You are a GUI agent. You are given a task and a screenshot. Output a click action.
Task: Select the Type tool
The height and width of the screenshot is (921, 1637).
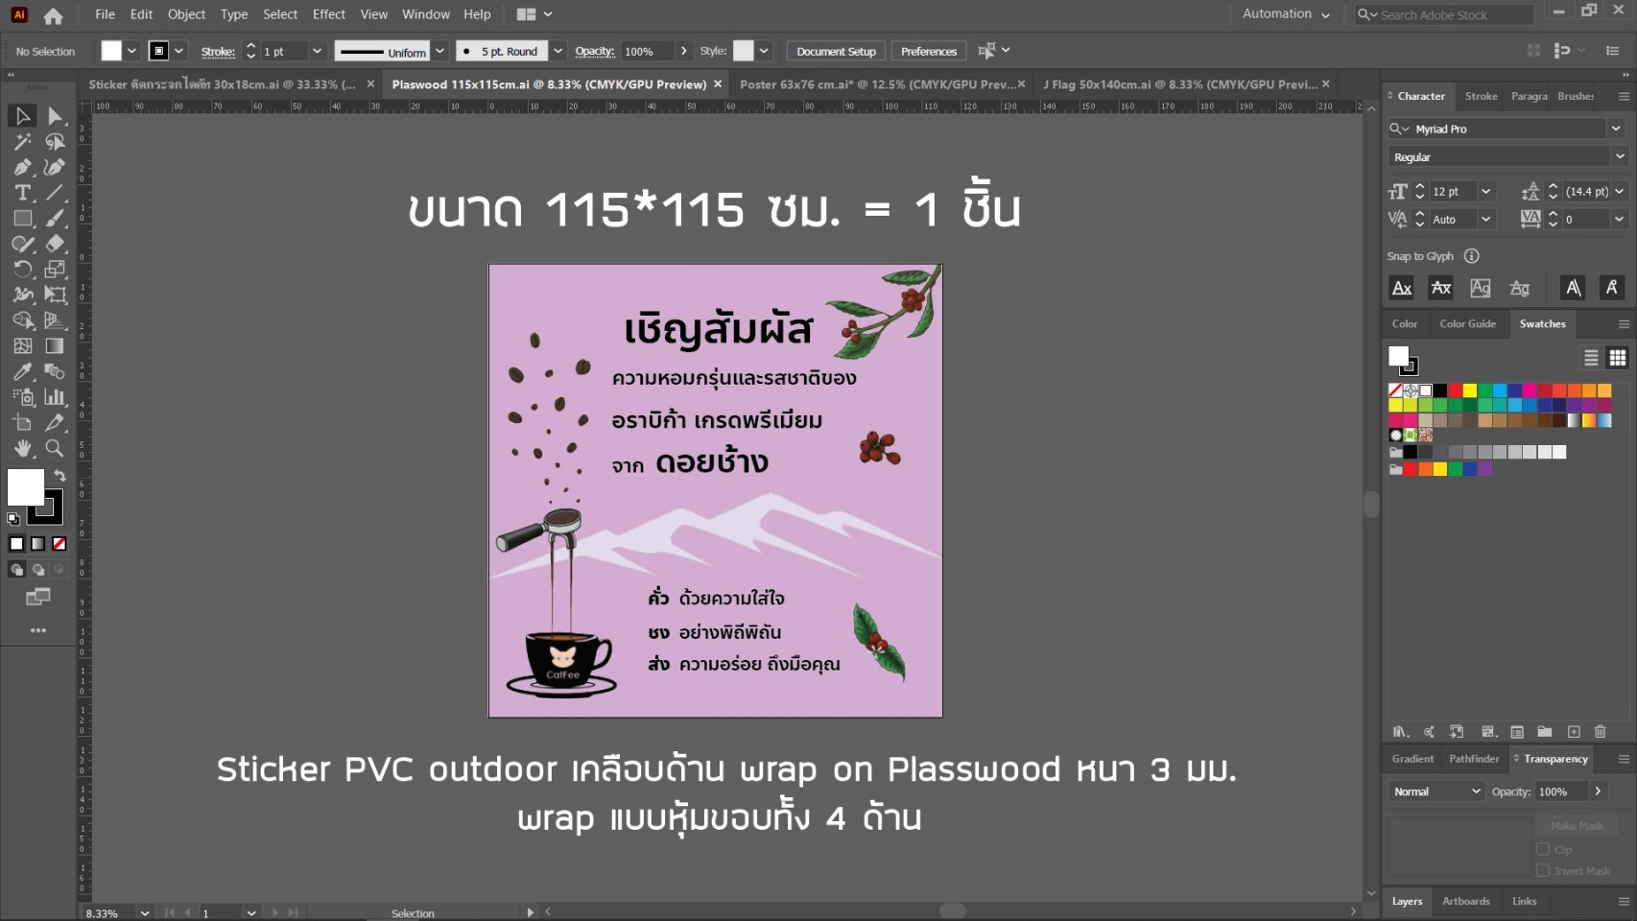tap(22, 193)
